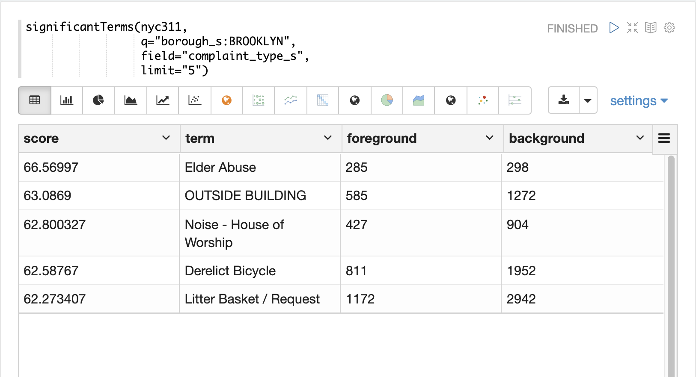Select the heatmap grid visualization
696x377 pixels.
tap(323, 100)
